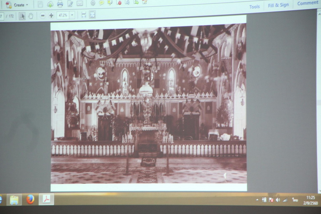Click the Send email envelope icon
Viewport: 321px width, 214px height.
[80, 3]
